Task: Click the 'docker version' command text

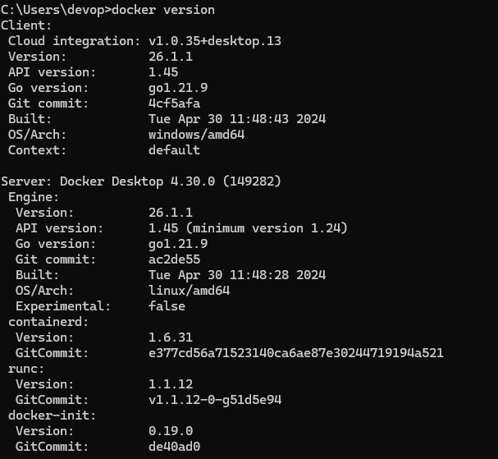Action: [x=163, y=10]
